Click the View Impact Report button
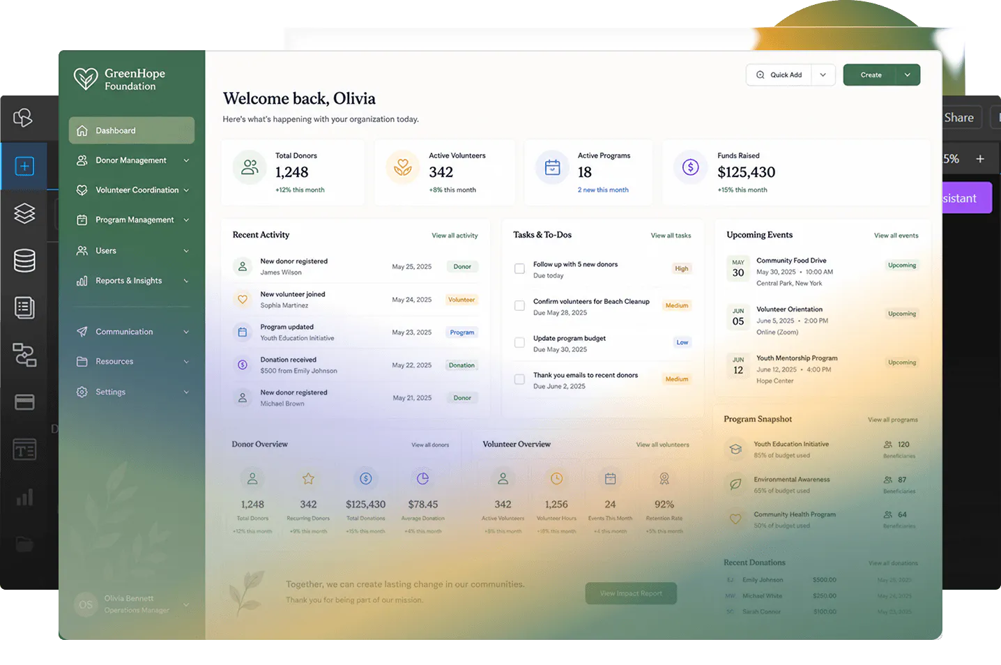The image size is (1001, 665). pyautogui.click(x=631, y=593)
